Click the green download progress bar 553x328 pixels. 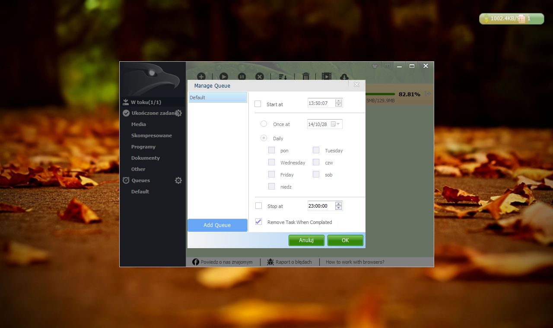(x=380, y=94)
